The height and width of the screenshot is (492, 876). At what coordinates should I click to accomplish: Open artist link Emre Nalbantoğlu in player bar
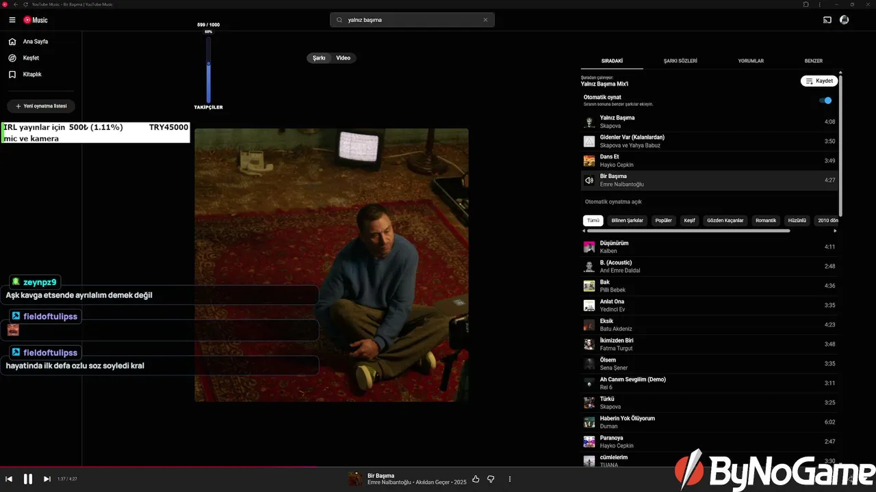389,482
